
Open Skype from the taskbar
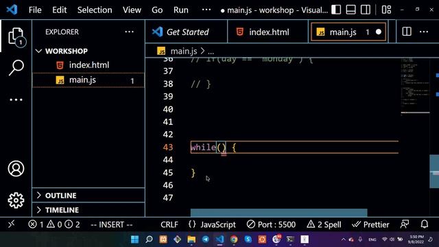[x=248, y=239]
